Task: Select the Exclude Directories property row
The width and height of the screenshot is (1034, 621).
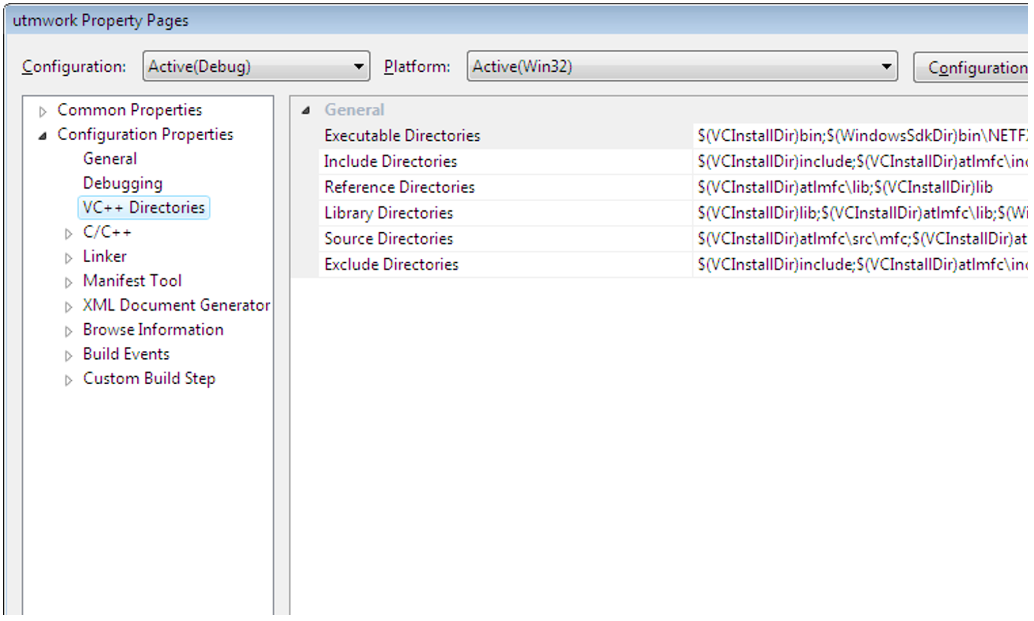Action: [x=391, y=264]
